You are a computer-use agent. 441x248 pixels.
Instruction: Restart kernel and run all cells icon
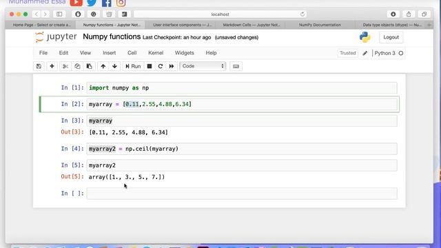pyautogui.click(x=172, y=66)
